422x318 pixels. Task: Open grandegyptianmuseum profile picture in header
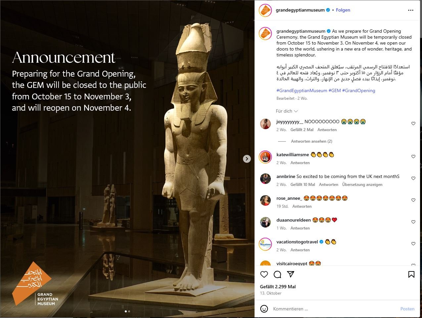pos(265,10)
